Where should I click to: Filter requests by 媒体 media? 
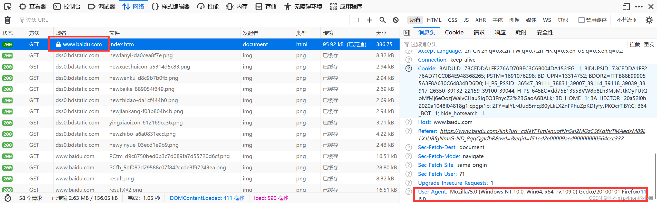[x=531, y=20]
